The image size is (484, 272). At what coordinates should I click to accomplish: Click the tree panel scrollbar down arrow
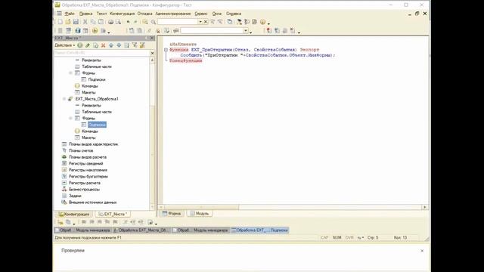(x=152, y=207)
